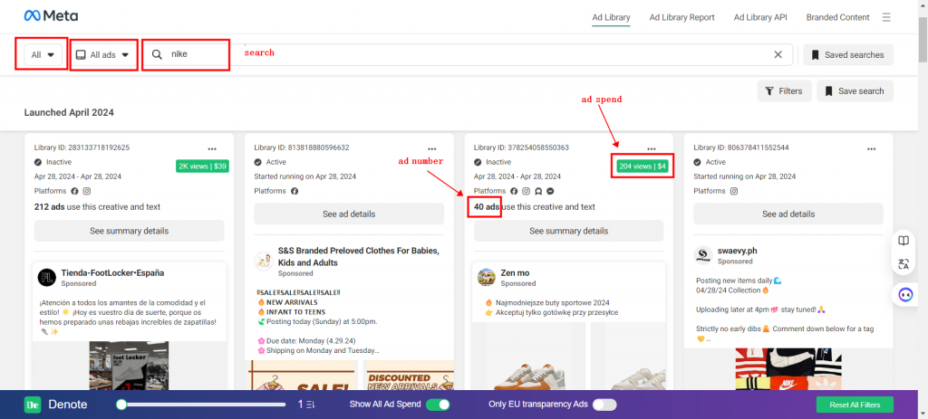Click the search magnifier icon
Viewport: 928px width, 419px height.
pyautogui.click(x=157, y=54)
